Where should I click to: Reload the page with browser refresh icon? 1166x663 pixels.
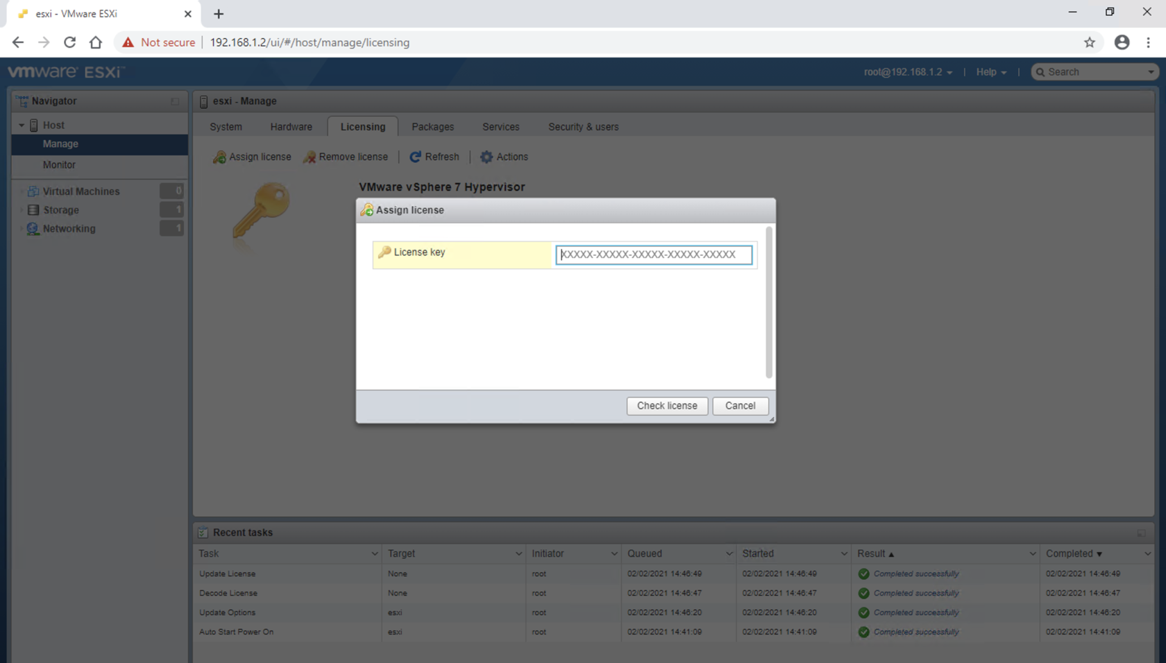69,42
